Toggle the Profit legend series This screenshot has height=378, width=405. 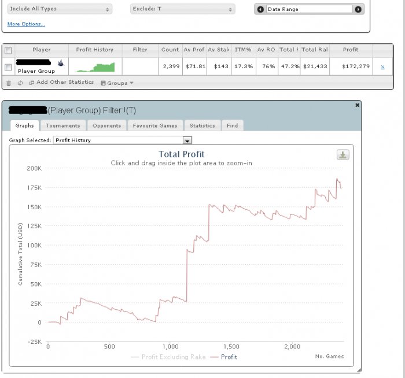tap(224, 357)
